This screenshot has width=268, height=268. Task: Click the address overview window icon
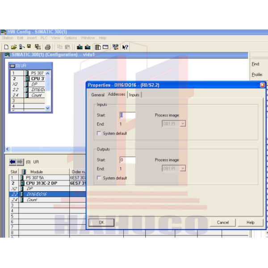105,47
